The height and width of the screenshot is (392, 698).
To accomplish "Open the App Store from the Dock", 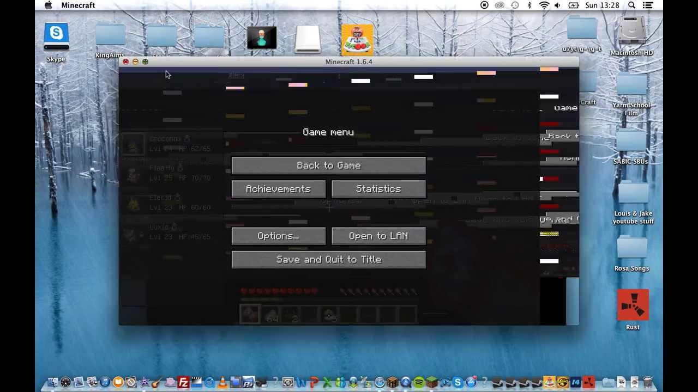I will (x=471, y=382).
